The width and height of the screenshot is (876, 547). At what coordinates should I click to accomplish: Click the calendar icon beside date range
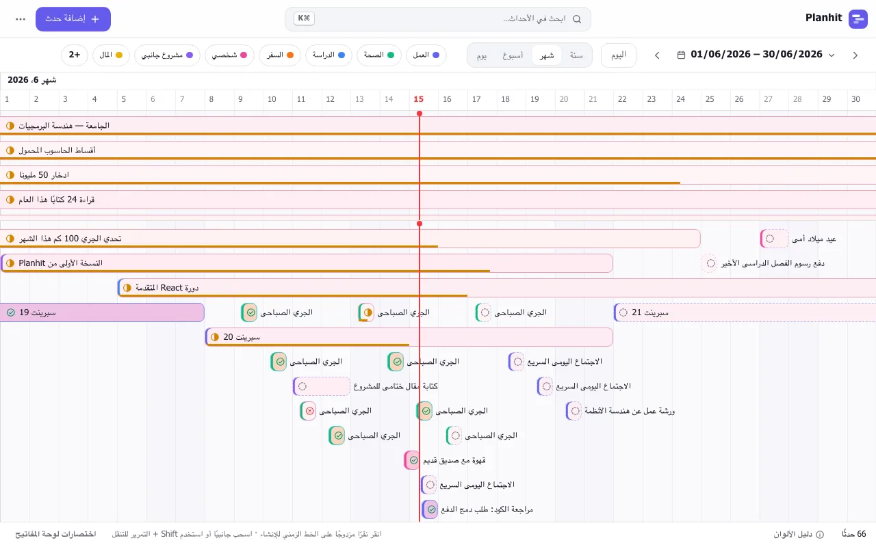pos(681,55)
